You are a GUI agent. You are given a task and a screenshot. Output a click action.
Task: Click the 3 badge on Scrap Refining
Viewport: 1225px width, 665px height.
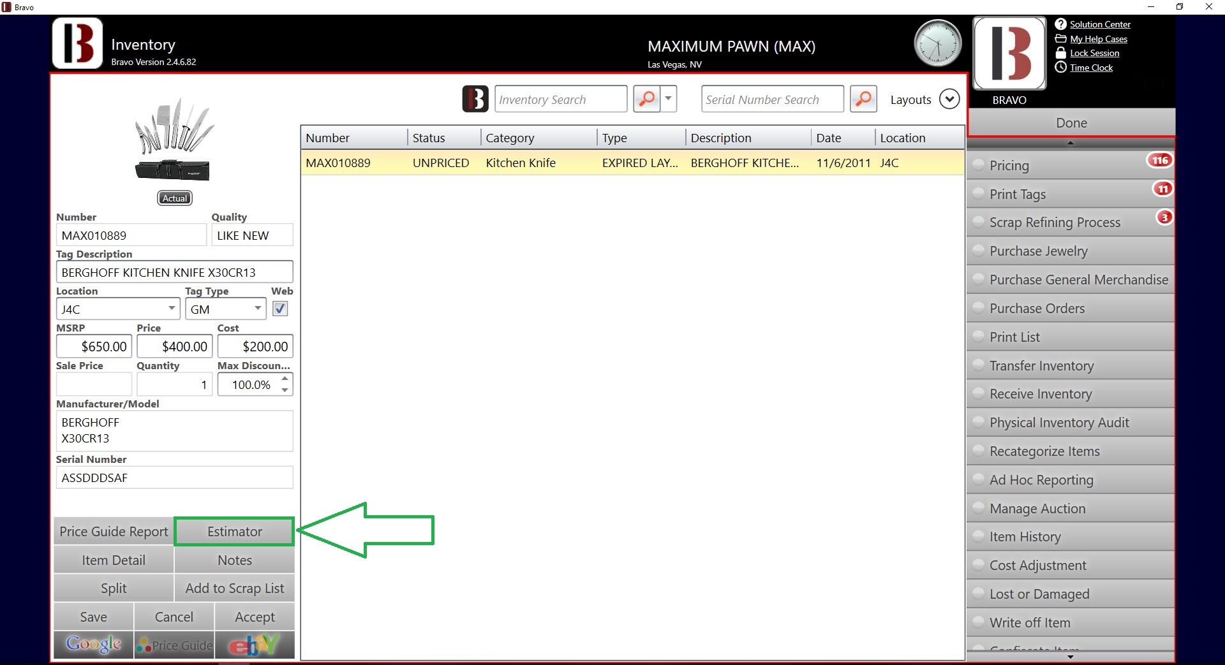1164,217
